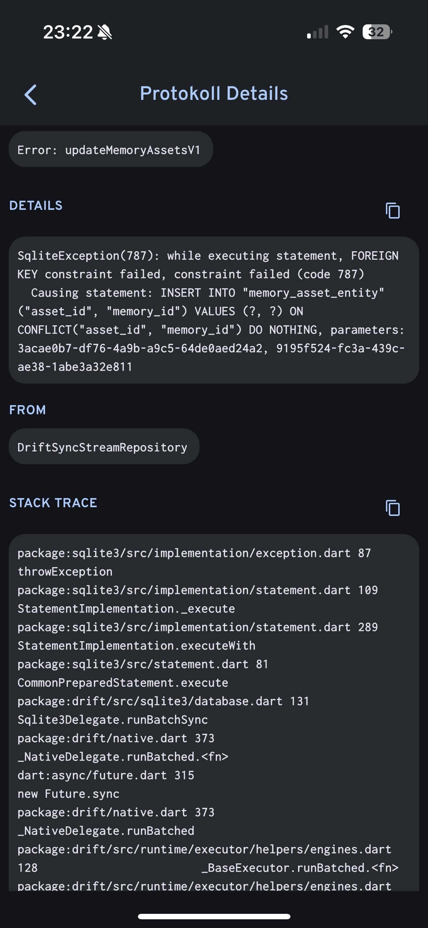The width and height of the screenshot is (428, 928).
Task: Tap the cellular signal bars
Action: (318, 32)
